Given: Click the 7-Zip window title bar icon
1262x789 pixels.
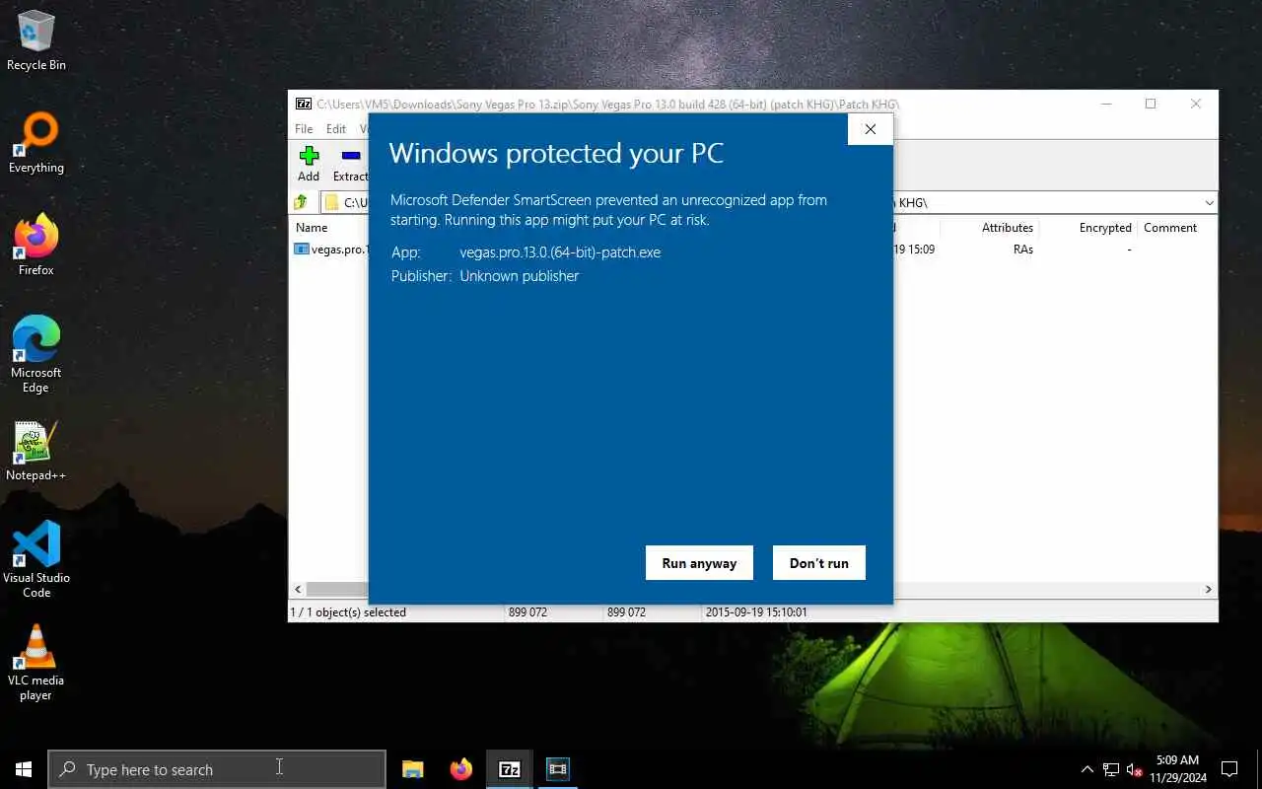Looking at the screenshot, I should tap(304, 104).
